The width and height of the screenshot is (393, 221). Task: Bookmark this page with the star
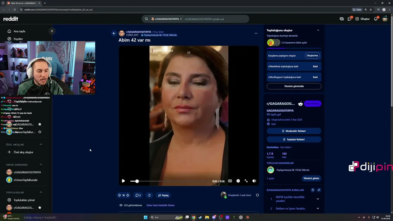(x=371, y=10)
